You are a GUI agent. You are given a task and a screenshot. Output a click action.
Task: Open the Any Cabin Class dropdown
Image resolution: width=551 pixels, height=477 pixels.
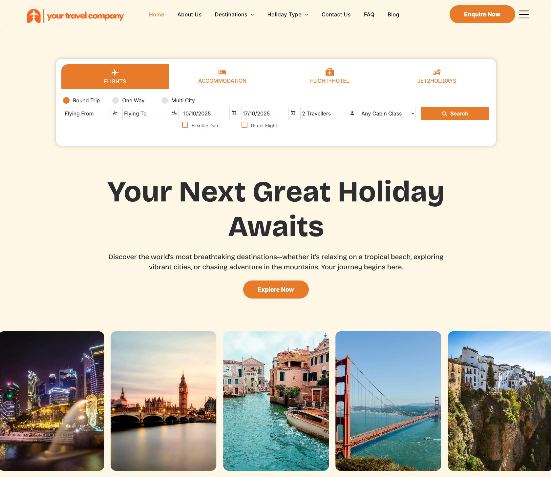388,114
